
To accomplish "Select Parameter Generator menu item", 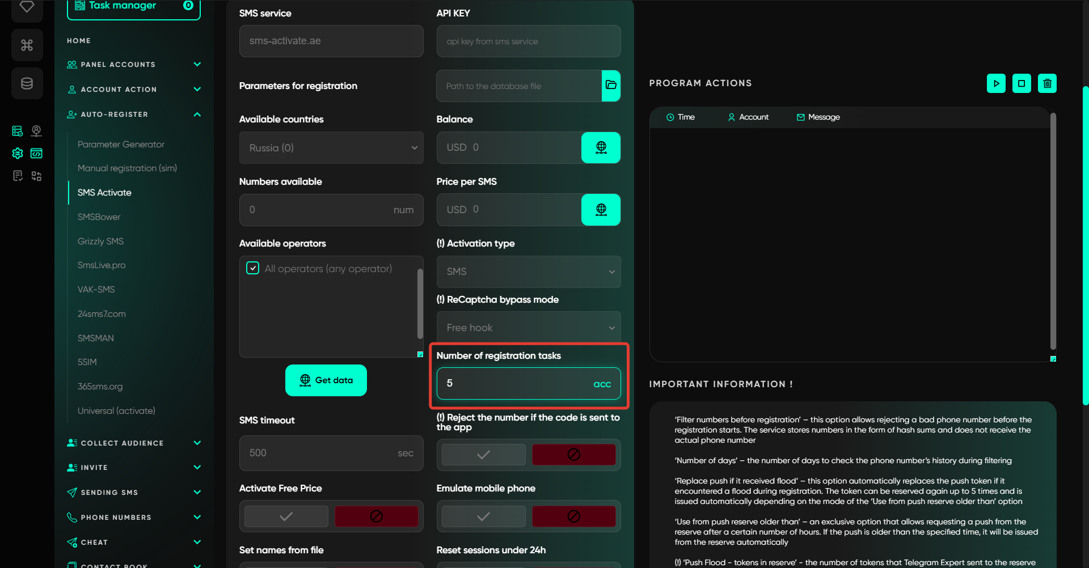I will (121, 145).
